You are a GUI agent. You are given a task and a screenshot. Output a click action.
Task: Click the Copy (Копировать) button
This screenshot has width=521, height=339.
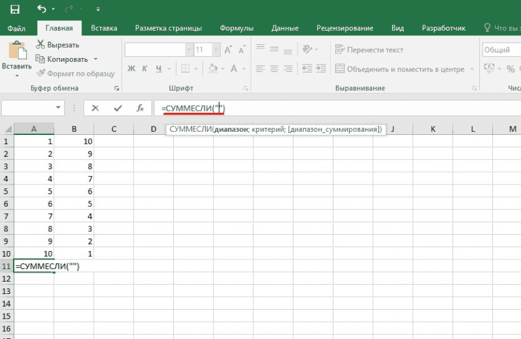(63, 59)
